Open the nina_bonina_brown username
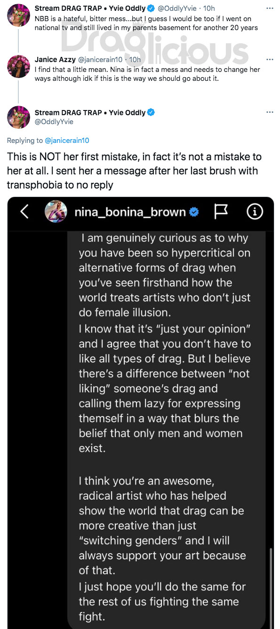 pos(130,212)
